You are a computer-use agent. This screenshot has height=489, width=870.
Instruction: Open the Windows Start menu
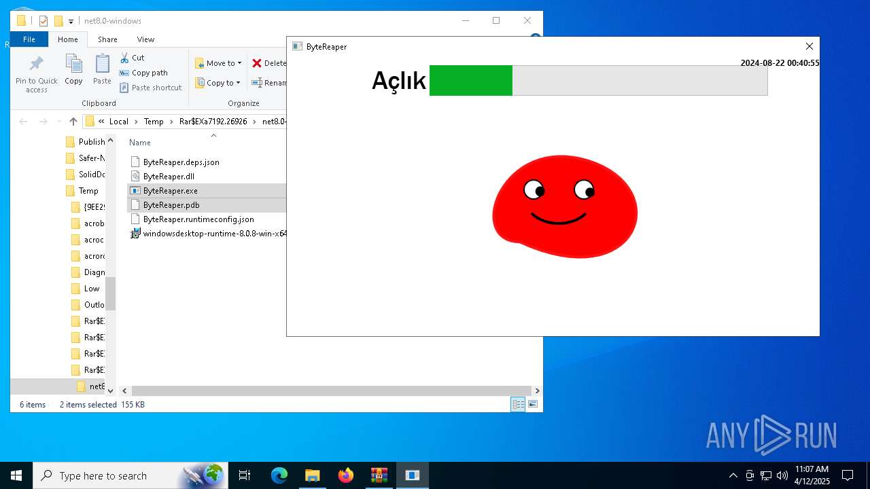point(16,475)
